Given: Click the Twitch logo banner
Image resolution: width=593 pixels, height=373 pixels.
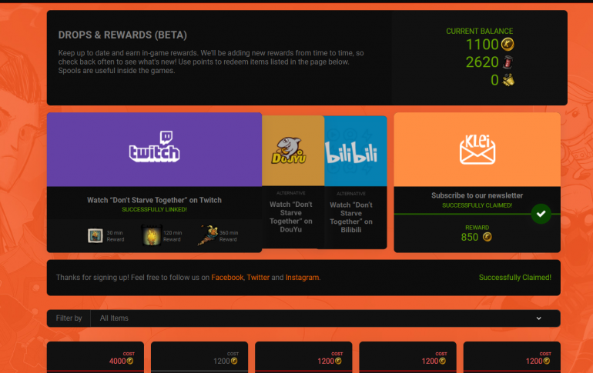Looking at the screenshot, I should [154, 149].
